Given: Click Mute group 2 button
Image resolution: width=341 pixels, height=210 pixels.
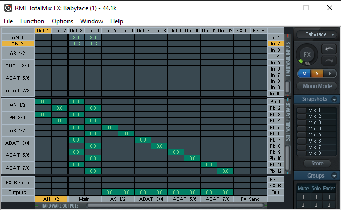Looking at the screenshot, I should point(303,205).
